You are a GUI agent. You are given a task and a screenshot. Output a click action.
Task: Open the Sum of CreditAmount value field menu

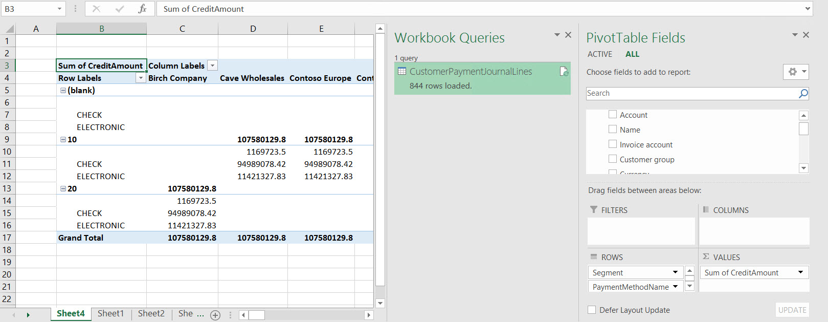pyautogui.click(x=800, y=272)
